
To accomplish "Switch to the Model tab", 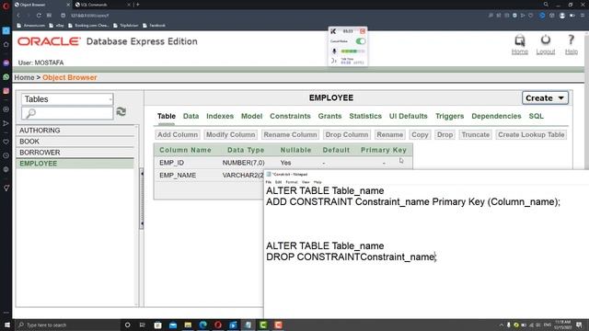I will pyautogui.click(x=251, y=117).
